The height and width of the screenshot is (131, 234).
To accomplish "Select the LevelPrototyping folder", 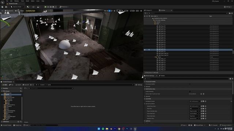I will point(11,111).
